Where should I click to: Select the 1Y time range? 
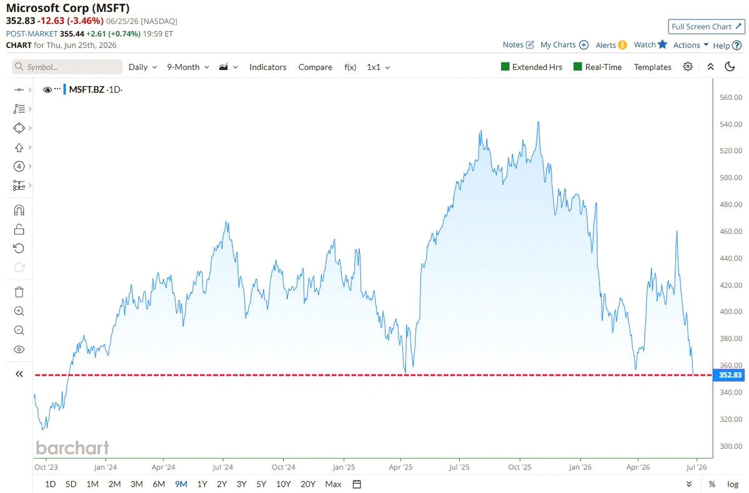click(x=202, y=484)
